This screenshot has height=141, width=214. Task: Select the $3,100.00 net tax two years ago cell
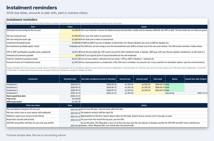click(70, 39)
